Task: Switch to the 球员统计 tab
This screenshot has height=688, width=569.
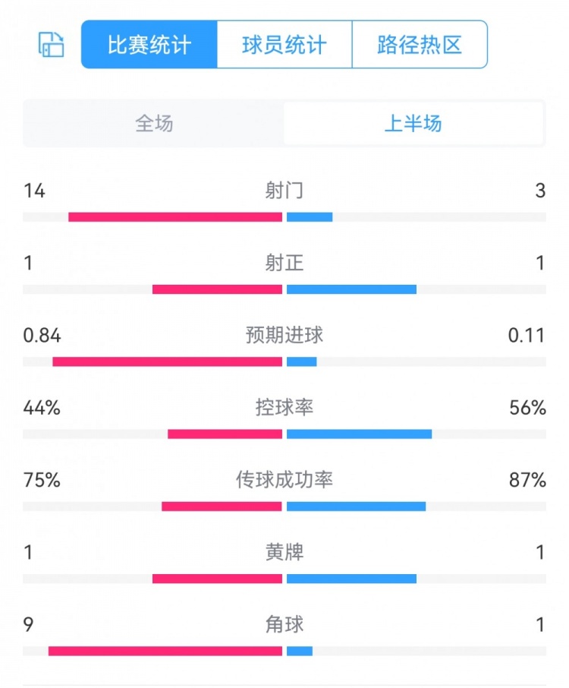Action: pos(284,45)
